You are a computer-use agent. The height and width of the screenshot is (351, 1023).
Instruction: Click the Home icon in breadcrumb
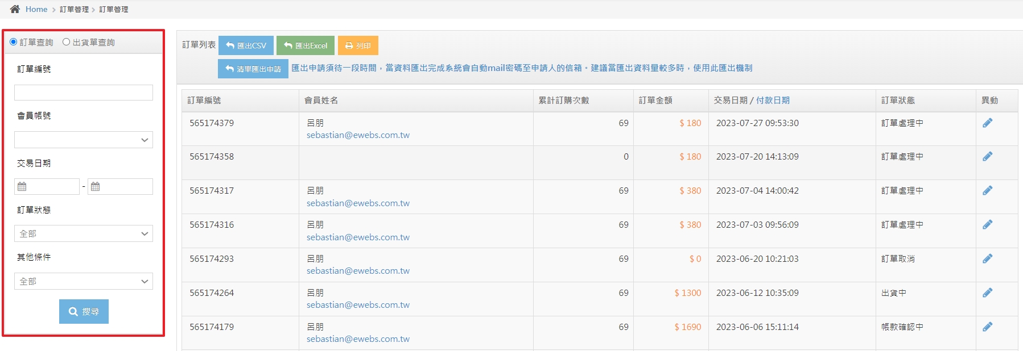point(15,9)
